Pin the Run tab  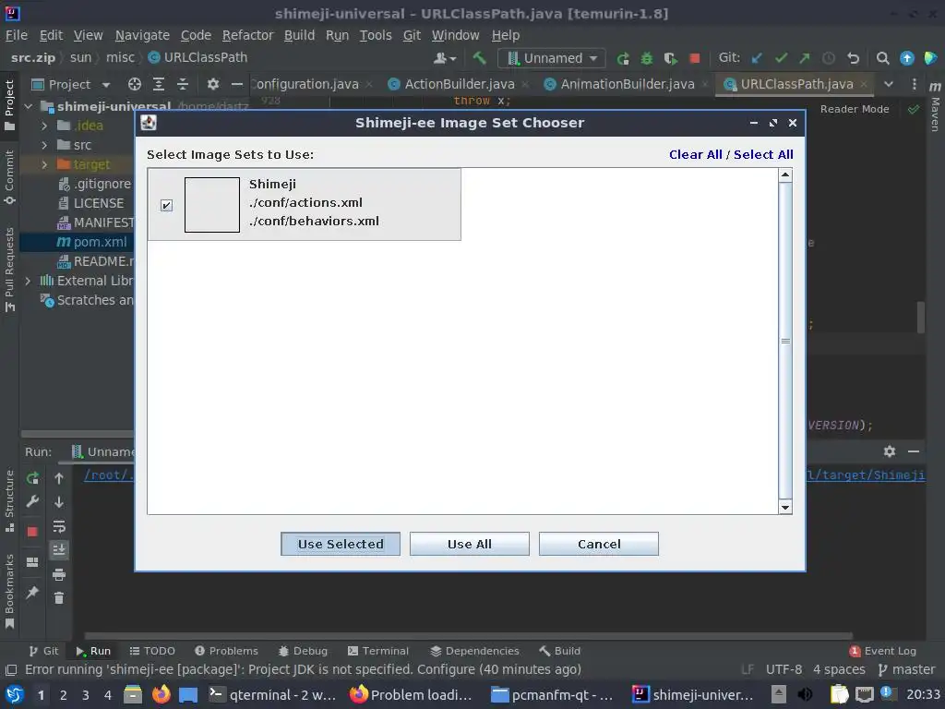pyautogui.click(x=32, y=593)
